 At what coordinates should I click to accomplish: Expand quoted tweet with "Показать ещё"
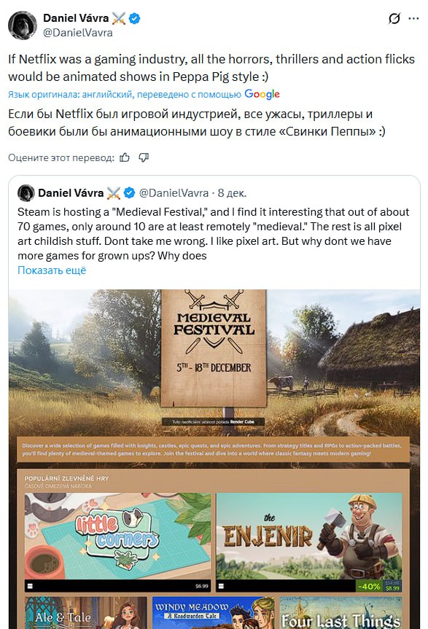click(x=52, y=270)
